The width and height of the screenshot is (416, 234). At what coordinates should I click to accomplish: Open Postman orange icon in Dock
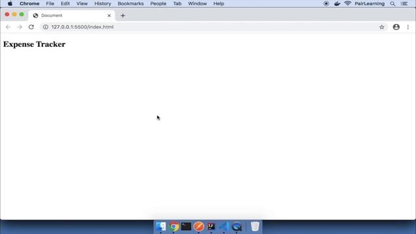(199, 227)
